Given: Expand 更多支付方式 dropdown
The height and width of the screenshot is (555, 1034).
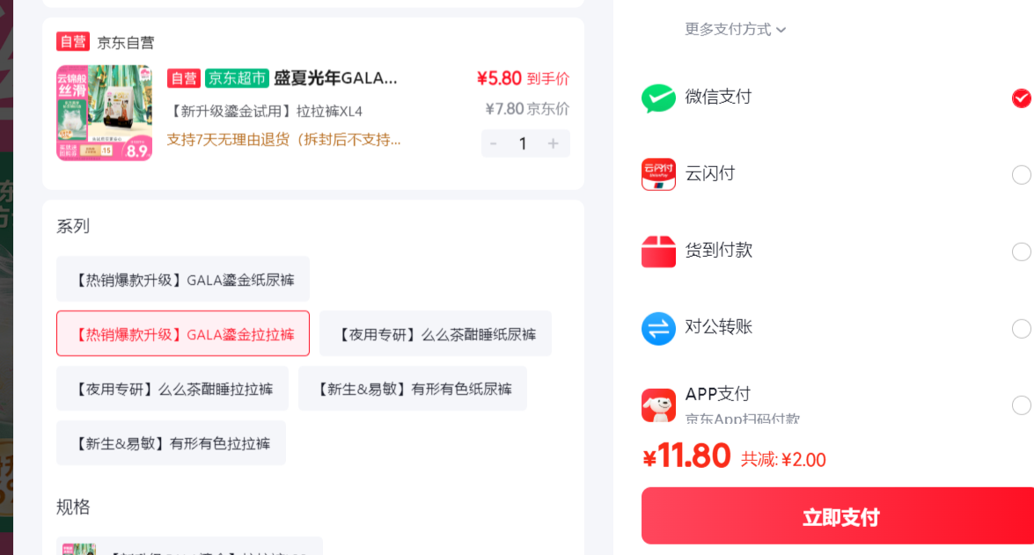Looking at the screenshot, I should click(735, 30).
